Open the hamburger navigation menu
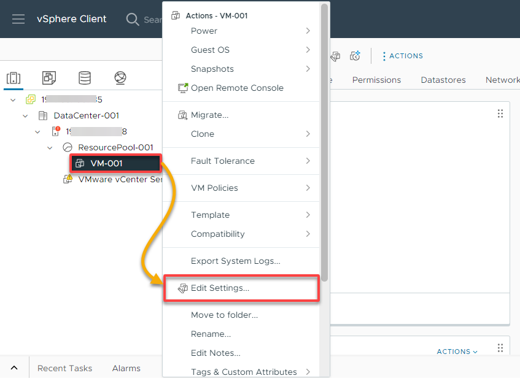 click(18, 19)
